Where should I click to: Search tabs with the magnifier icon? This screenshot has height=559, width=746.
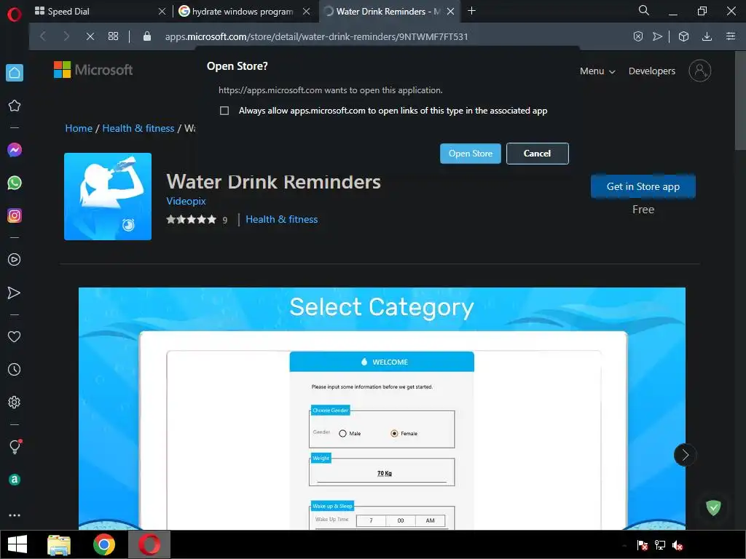(644, 10)
